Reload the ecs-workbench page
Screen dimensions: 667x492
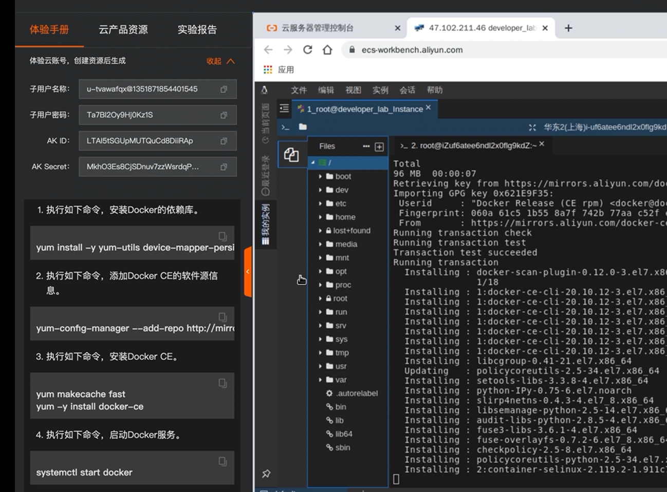pyautogui.click(x=307, y=50)
